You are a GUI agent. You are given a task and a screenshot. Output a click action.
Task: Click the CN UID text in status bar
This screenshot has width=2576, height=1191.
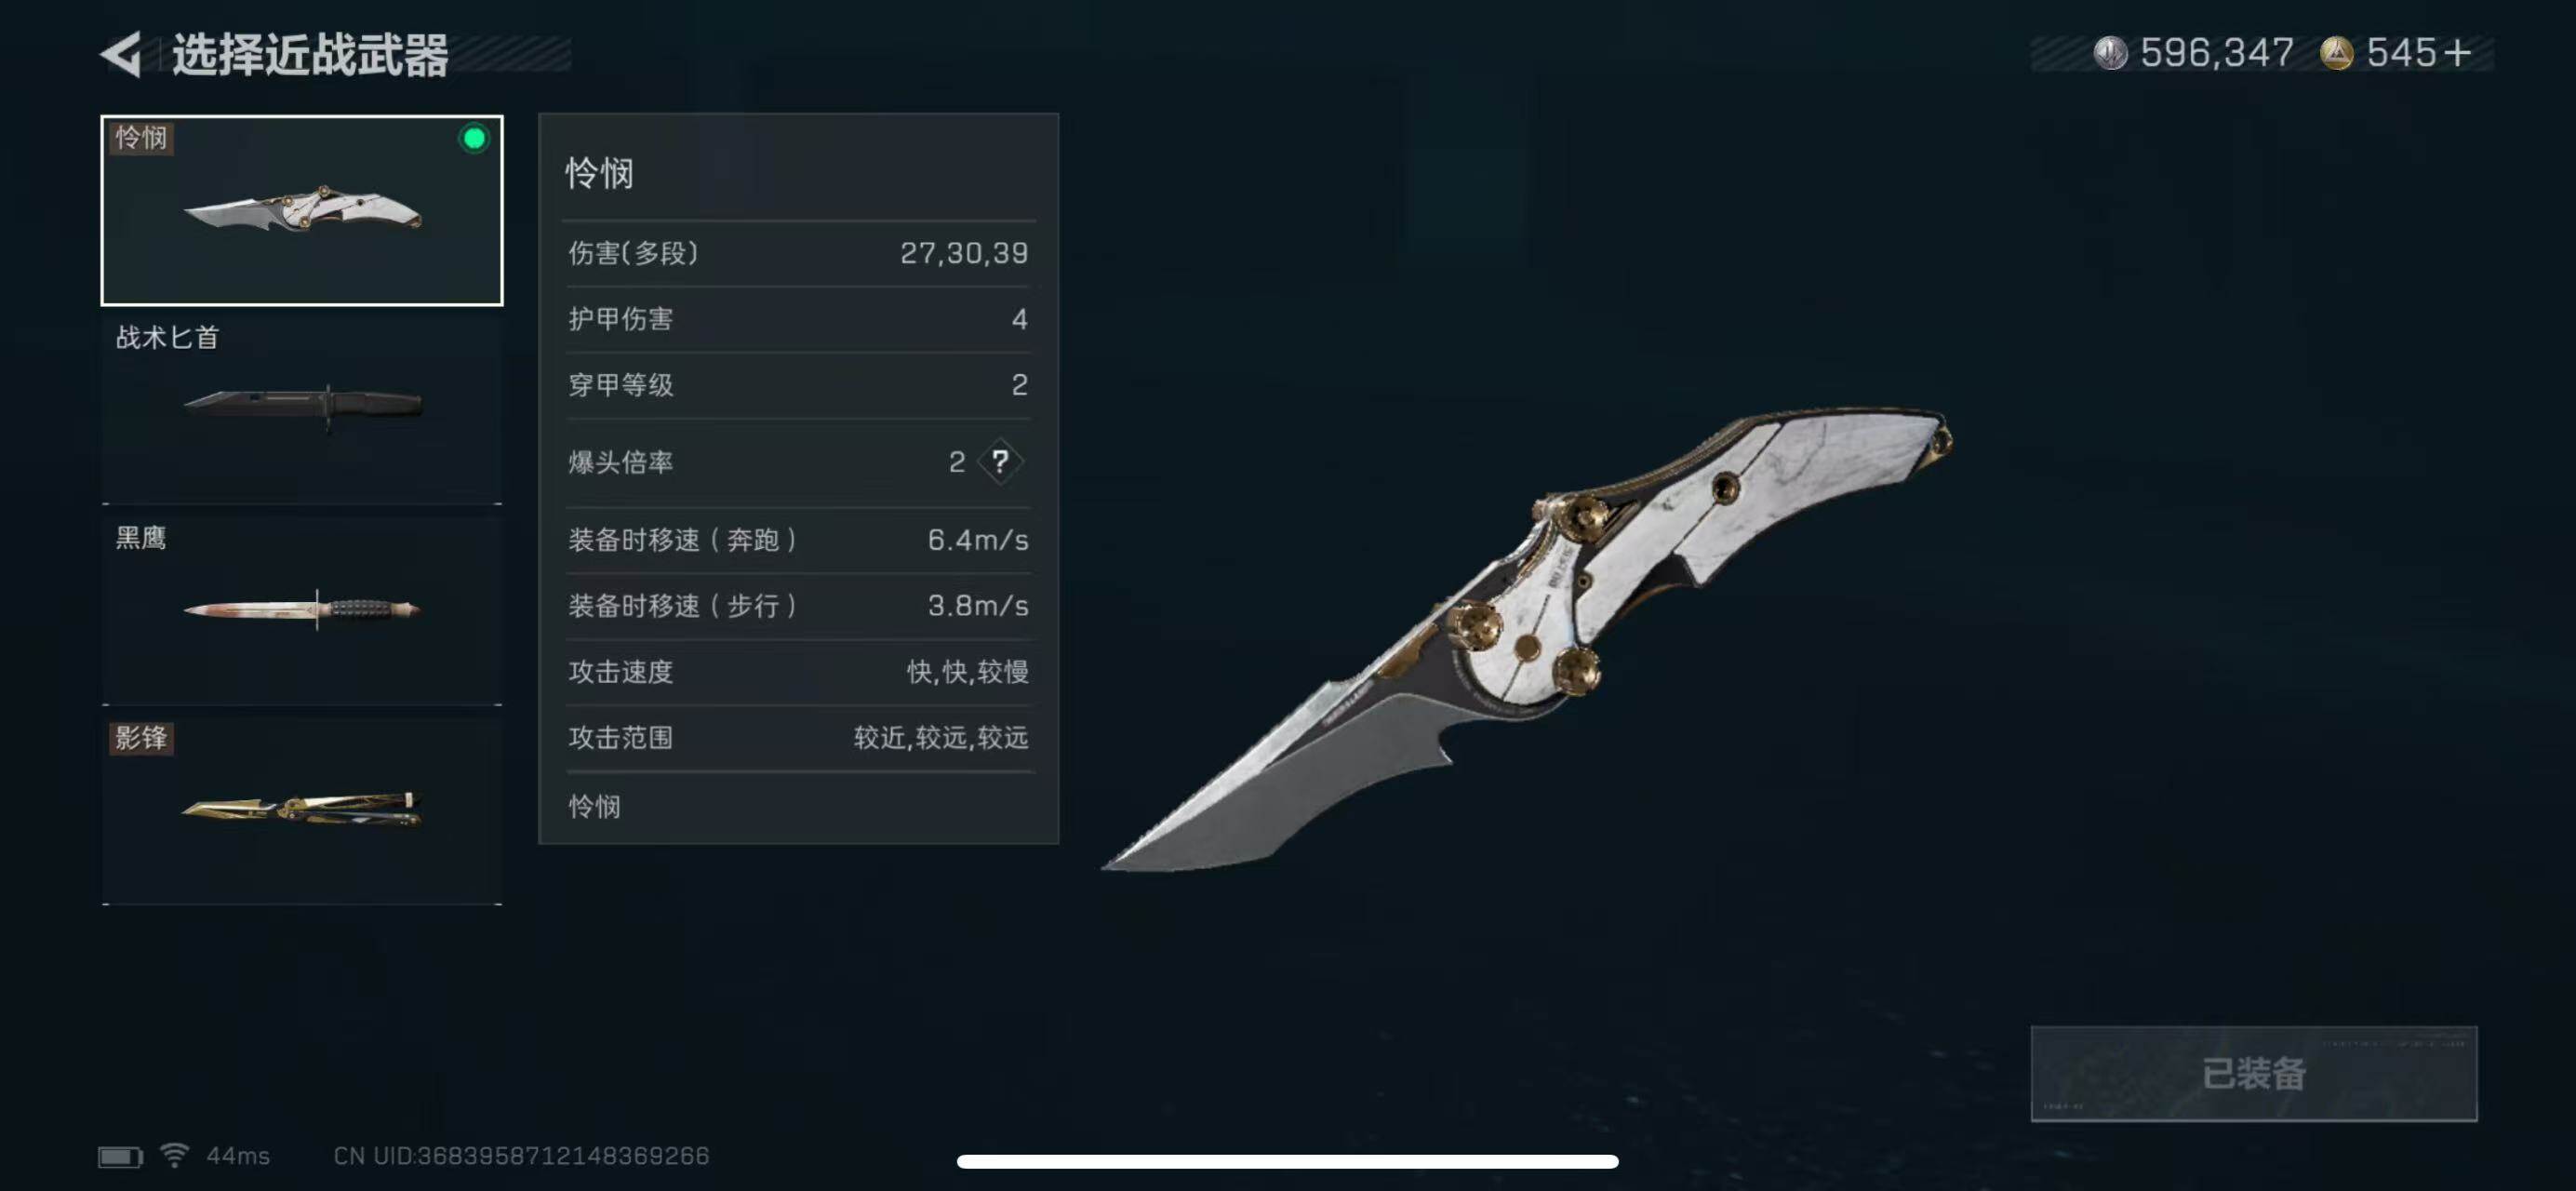(x=521, y=1156)
